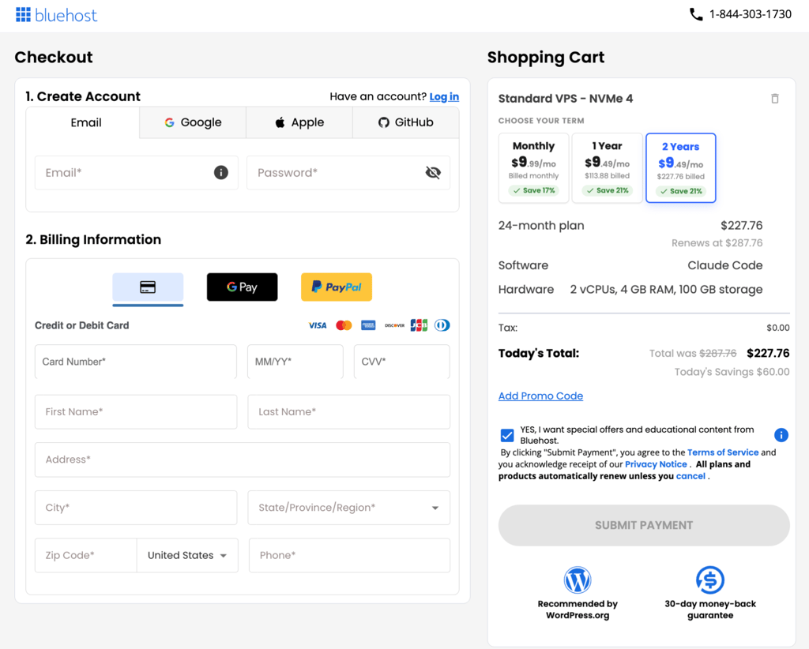Click the 1-844-303-1730 phone number
Screen dimensions: 809x649
click(x=751, y=14)
